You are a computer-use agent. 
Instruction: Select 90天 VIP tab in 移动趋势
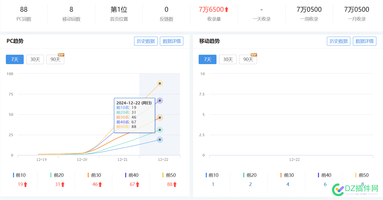(248, 59)
